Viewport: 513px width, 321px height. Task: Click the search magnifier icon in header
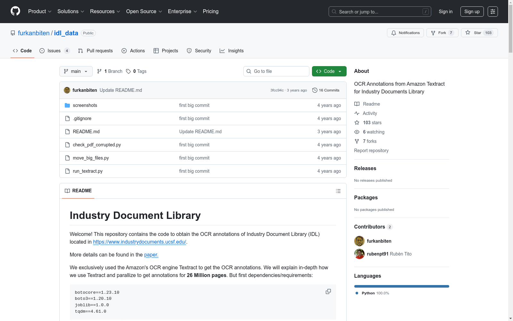click(334, 12)
